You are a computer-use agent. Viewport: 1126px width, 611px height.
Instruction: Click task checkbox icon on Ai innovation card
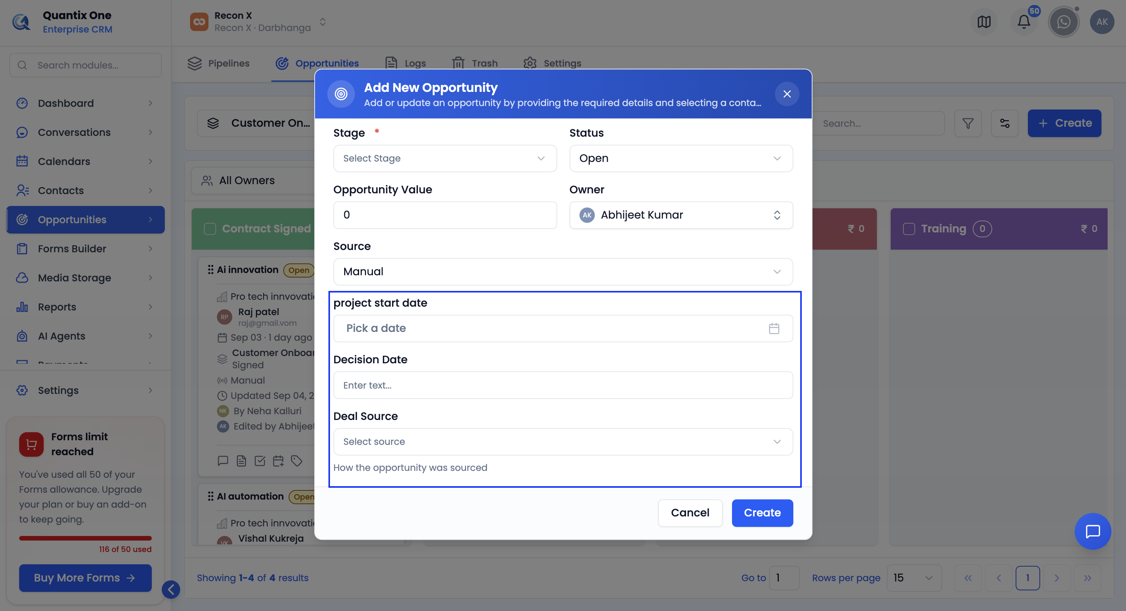[259, 461]
